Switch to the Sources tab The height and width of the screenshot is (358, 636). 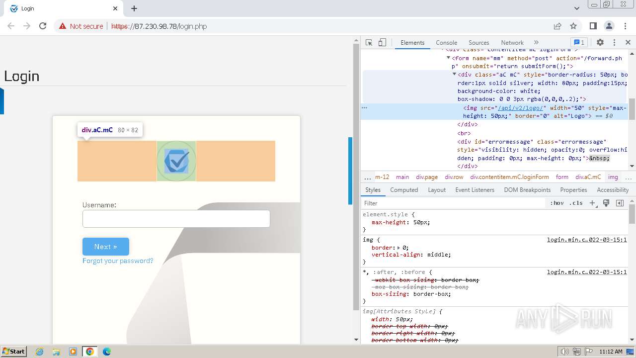point(479,43)
